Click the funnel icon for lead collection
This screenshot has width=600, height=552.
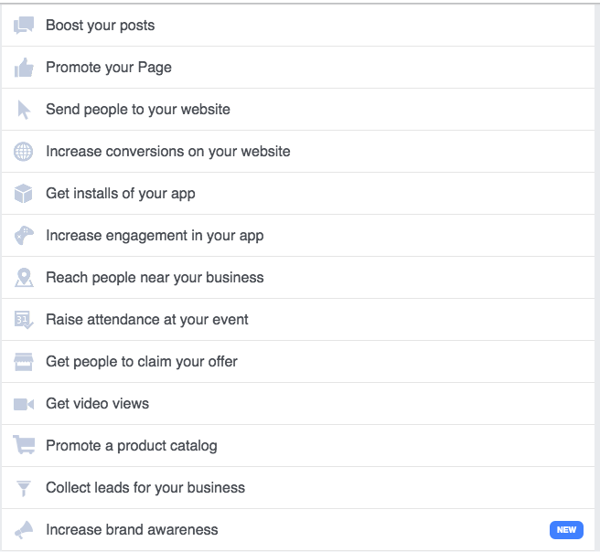click(24, 488)
